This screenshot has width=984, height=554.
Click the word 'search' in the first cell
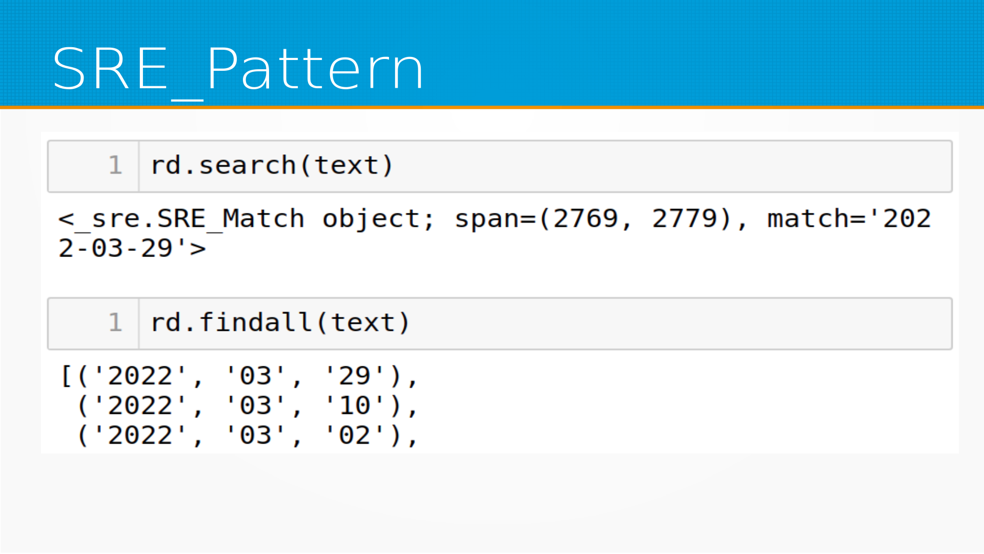coord(247,166)
